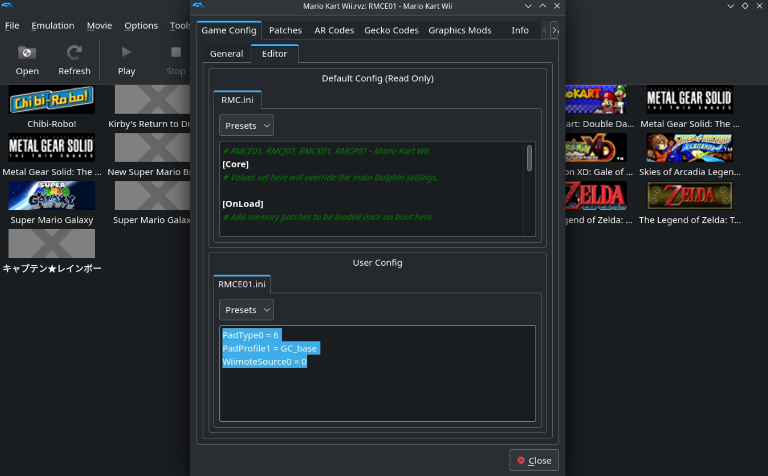The height and width of the screenshot is (476, 768).
Task: Click the Dolphin logo in main window
Action: 7,6
